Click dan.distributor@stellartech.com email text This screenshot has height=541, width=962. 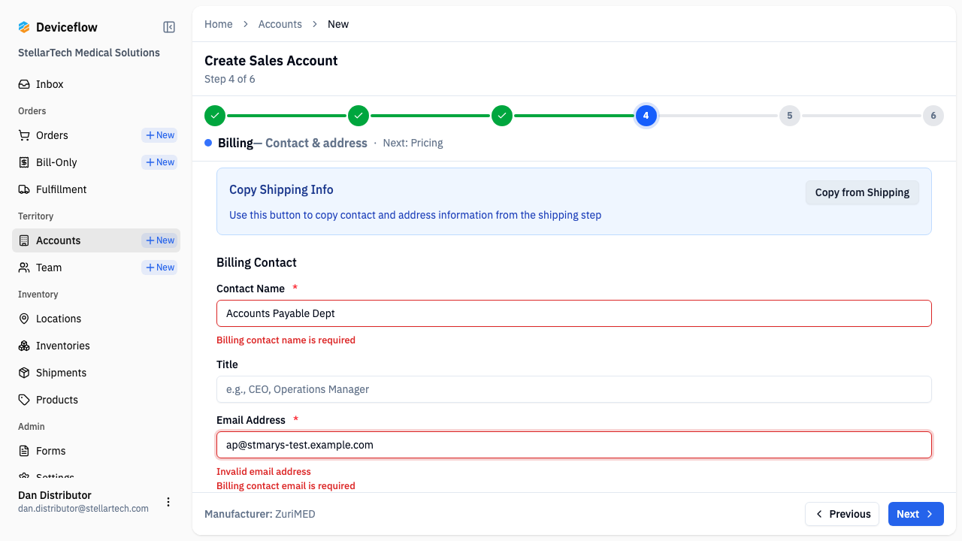pyautogui.click(x=83, y=509)
